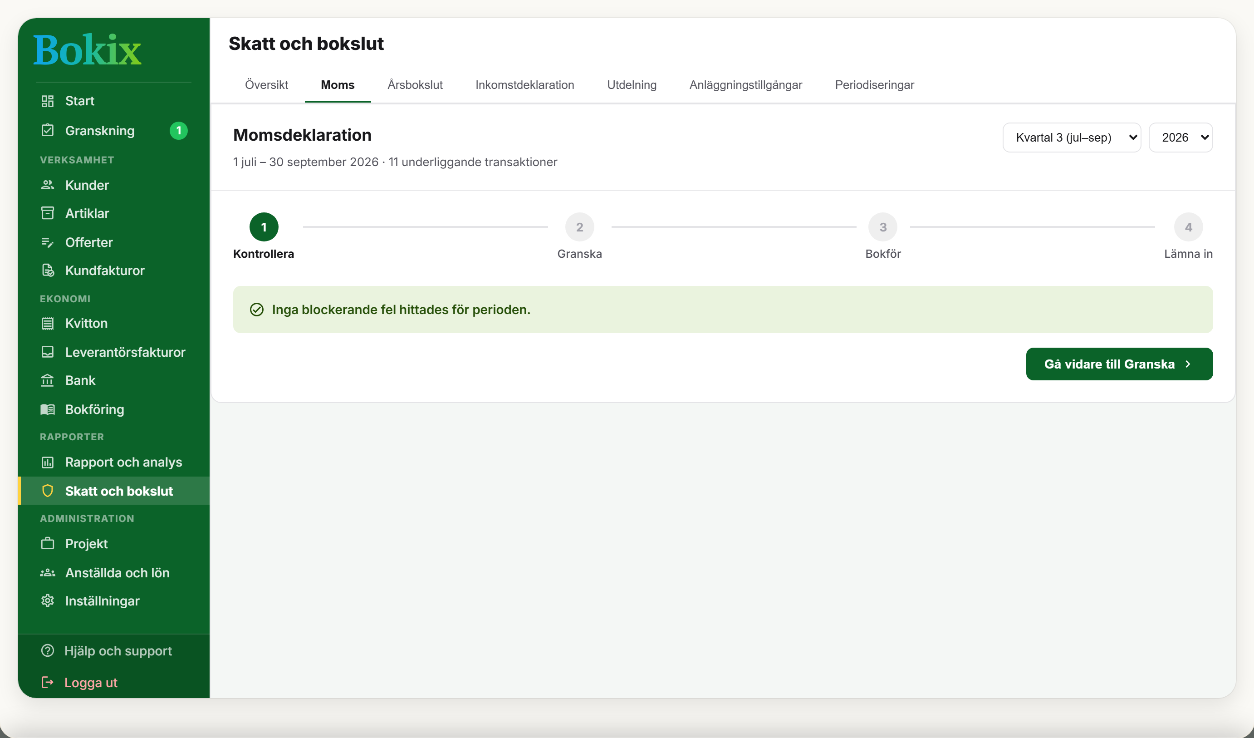Click the Kunder people icon

pos(47,185)
